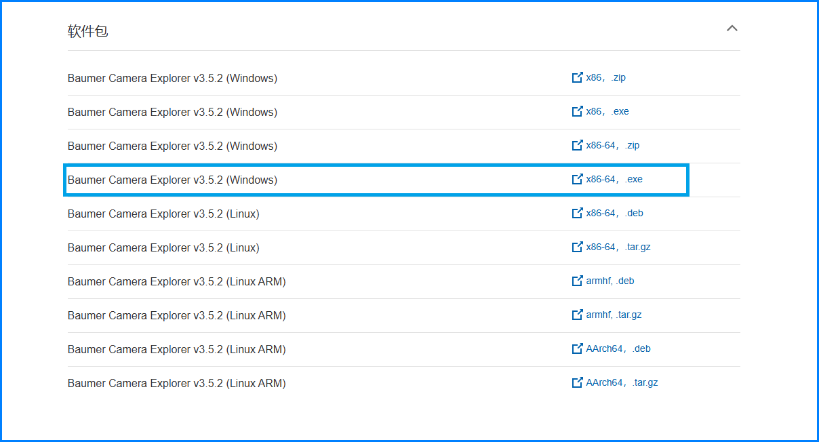Click the external-link icon beside x86-64, .deb
Screen dimensions: 819x442
[x=578, y=213]
